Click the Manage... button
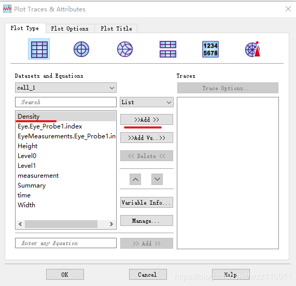The width and height of the screenshot is (296, 286). 147,221
